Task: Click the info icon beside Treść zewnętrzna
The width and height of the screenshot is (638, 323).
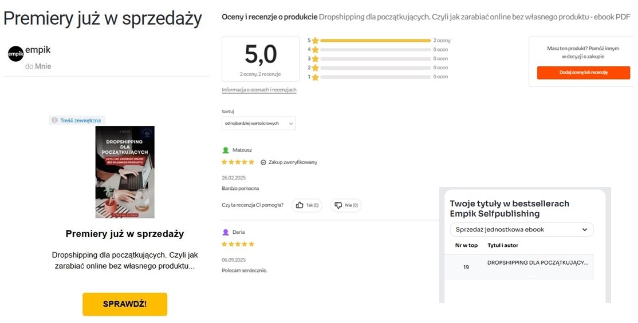Action: (54, 121)
